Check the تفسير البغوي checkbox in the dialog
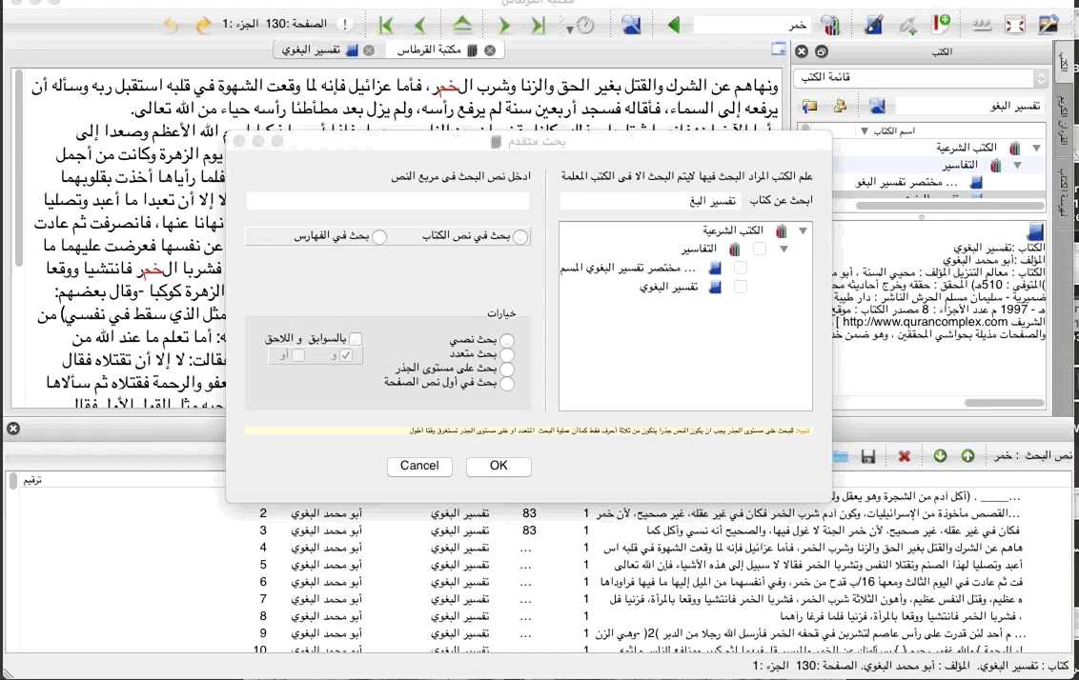1079x680 pixels. coord(740,287)
